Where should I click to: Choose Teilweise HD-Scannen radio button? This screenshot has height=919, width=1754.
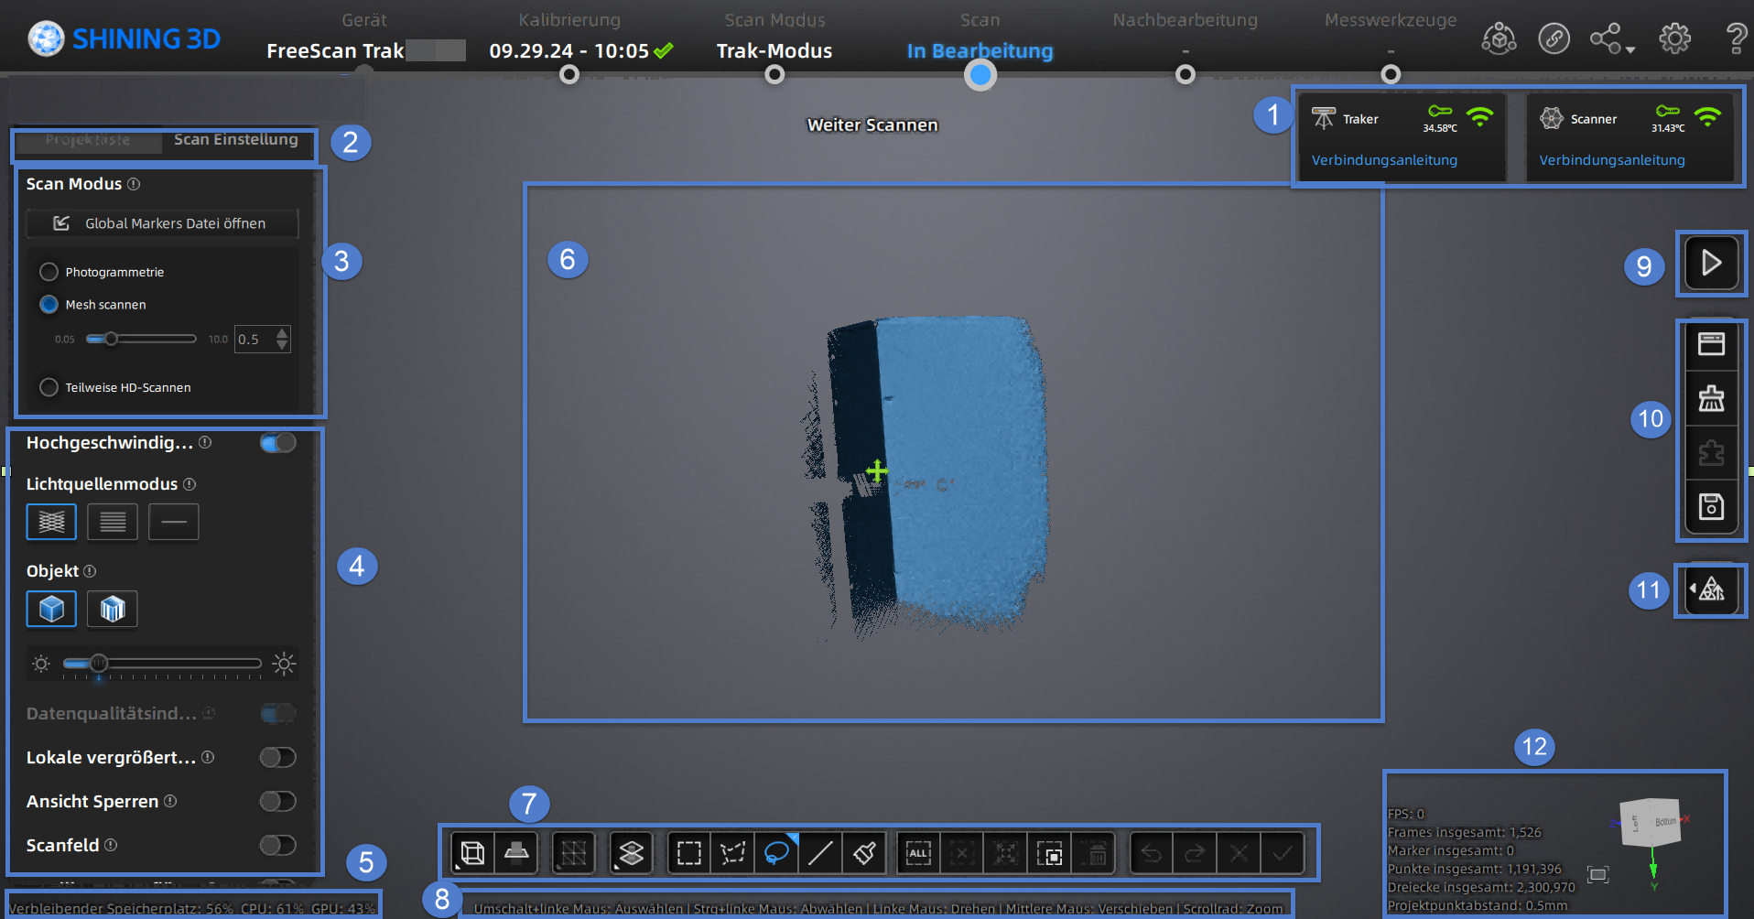(x=49, y=387)
